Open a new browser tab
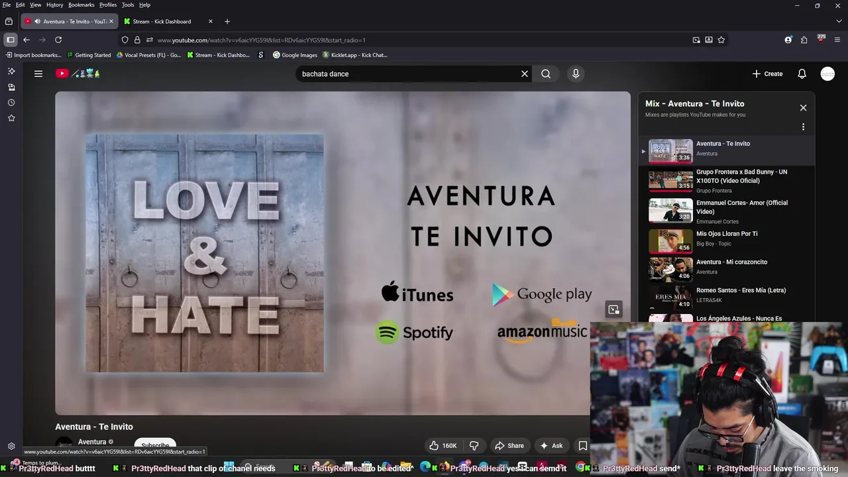Screen dimensions: 848x477 pyautogui.click(x=227, y=21)
